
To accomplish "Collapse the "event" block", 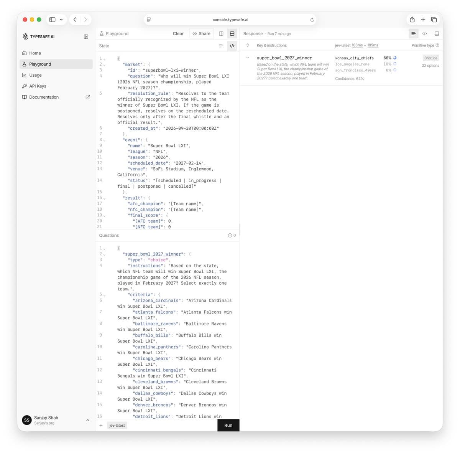I will tap(104, 140).
